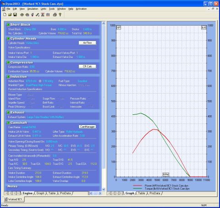Select the ProData tab in the graph pane
Image resolution: width=220 pixels, height=208 pixels.
click(155, 193)
